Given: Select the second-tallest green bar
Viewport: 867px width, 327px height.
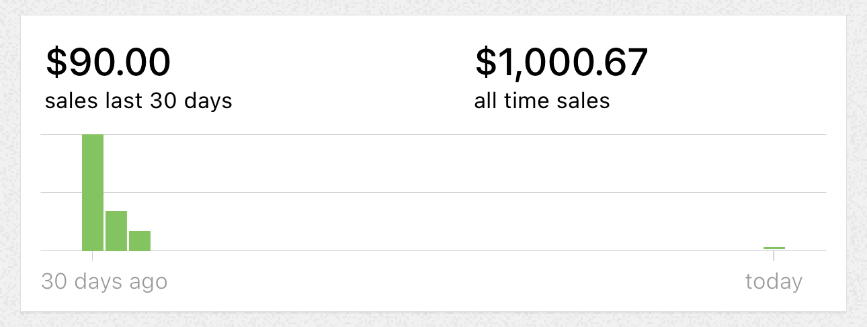Looking at the screenshot, I should click(x=116, y=230).
